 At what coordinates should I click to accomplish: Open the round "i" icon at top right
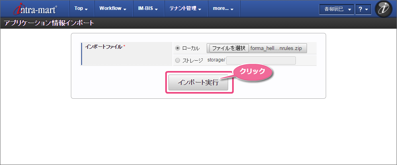(383, 9)
